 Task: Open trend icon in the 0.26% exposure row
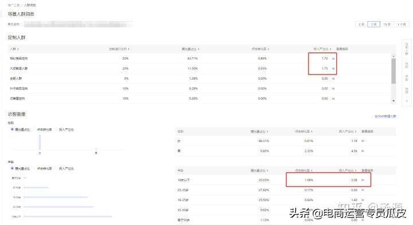[x=333, y=98]
